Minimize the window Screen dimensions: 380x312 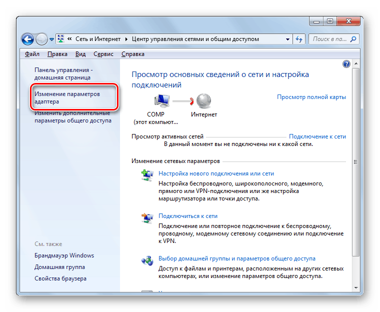316,21
